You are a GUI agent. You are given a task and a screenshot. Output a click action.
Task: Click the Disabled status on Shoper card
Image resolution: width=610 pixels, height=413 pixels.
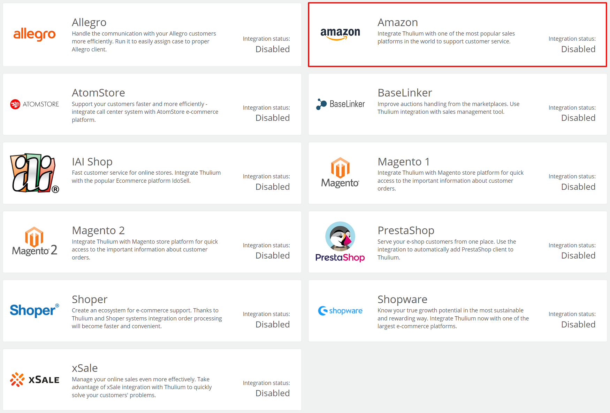pos(273,324)
